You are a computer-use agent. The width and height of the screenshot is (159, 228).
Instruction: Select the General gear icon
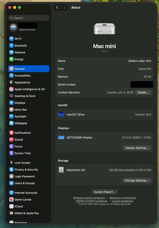coord(11,68)
